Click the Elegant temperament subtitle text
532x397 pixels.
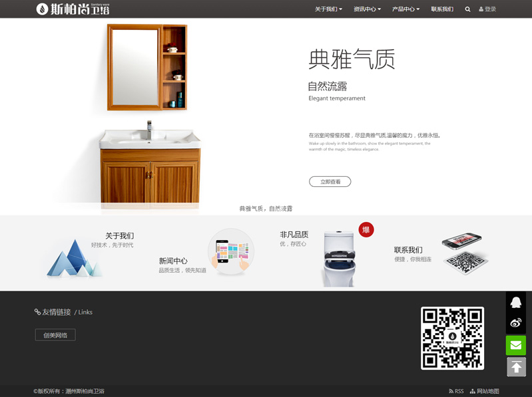(337, 98)
